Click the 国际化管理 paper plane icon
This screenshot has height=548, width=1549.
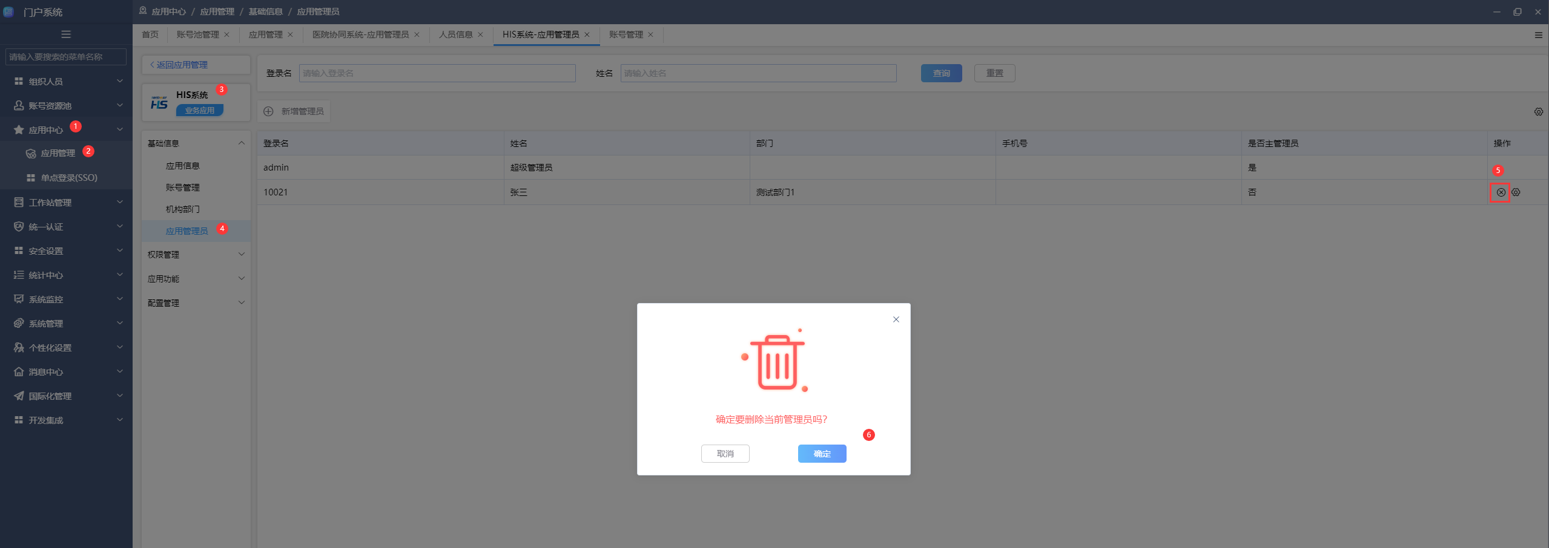[x=19, y=396]
